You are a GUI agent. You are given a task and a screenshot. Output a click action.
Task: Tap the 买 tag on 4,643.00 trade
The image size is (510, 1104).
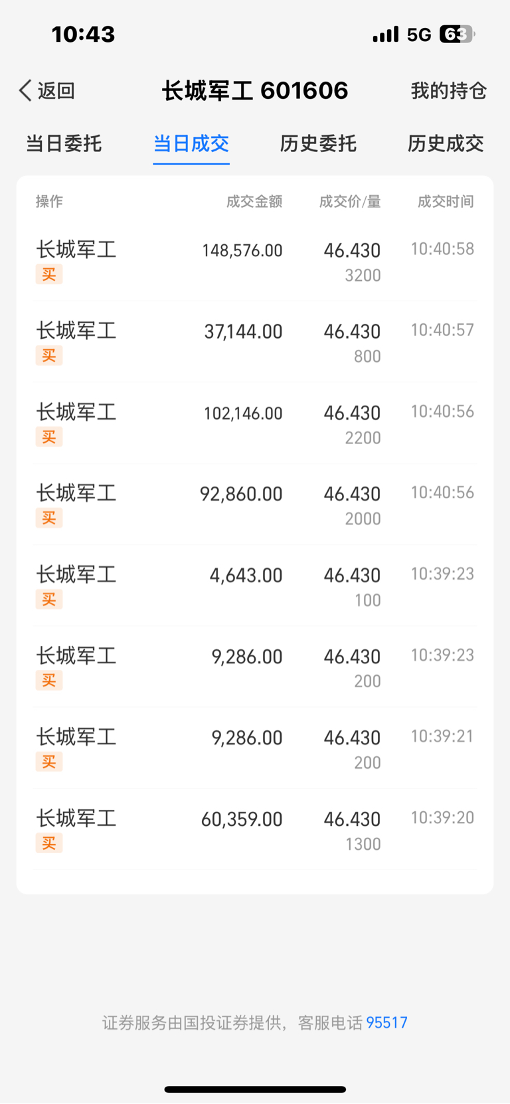point(49,599)
